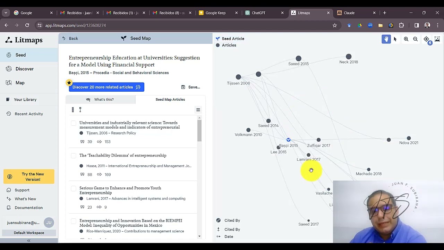Click the list scroll down arrow
Screen dimensions: 444x250
[x=199, y=236]
